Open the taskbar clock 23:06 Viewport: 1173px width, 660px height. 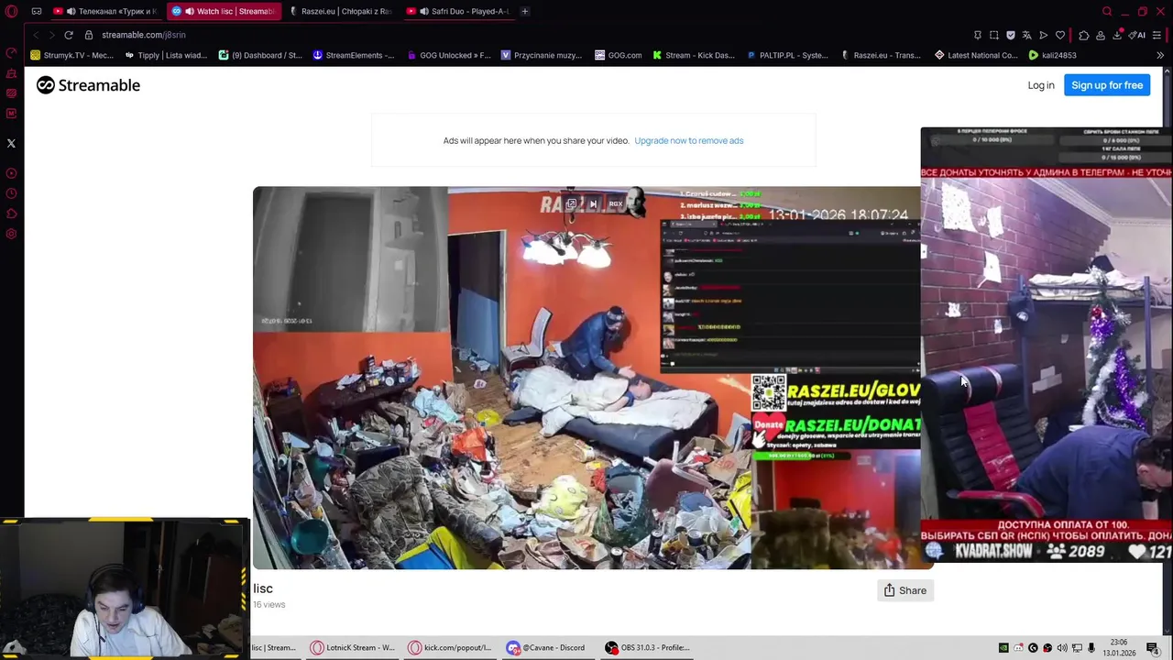pyautogui.click(x=1119, y=647)
